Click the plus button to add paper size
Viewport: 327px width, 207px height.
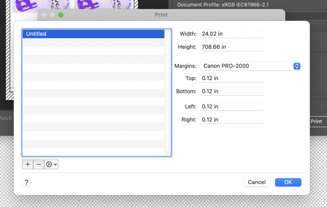pyautogui.click(x=28, y=165)
